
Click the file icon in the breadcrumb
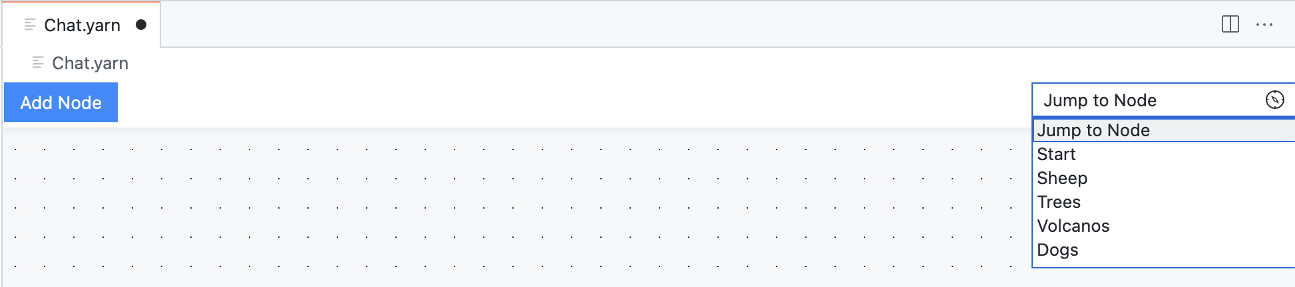point(38,63)
